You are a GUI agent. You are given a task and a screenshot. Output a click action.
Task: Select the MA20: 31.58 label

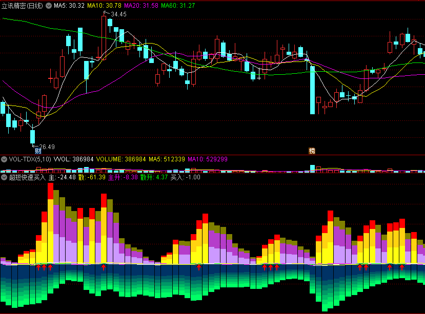[141, 6]
